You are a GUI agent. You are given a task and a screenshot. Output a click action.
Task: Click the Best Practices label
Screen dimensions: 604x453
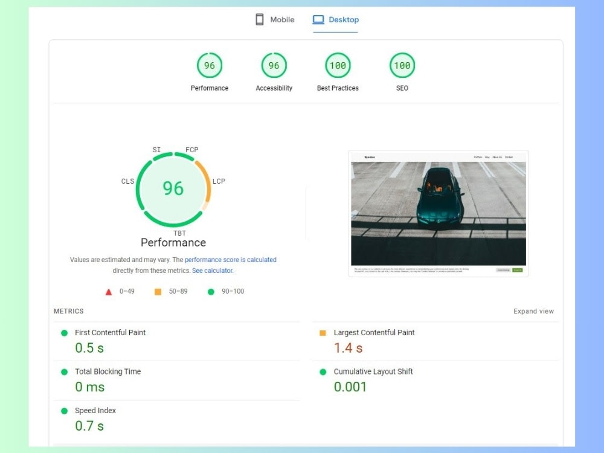[338, 88]
